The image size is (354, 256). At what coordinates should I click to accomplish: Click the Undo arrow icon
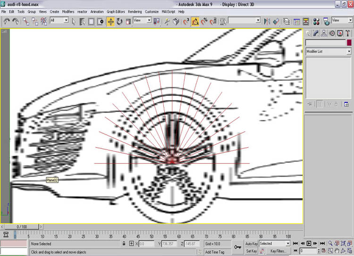7,21
